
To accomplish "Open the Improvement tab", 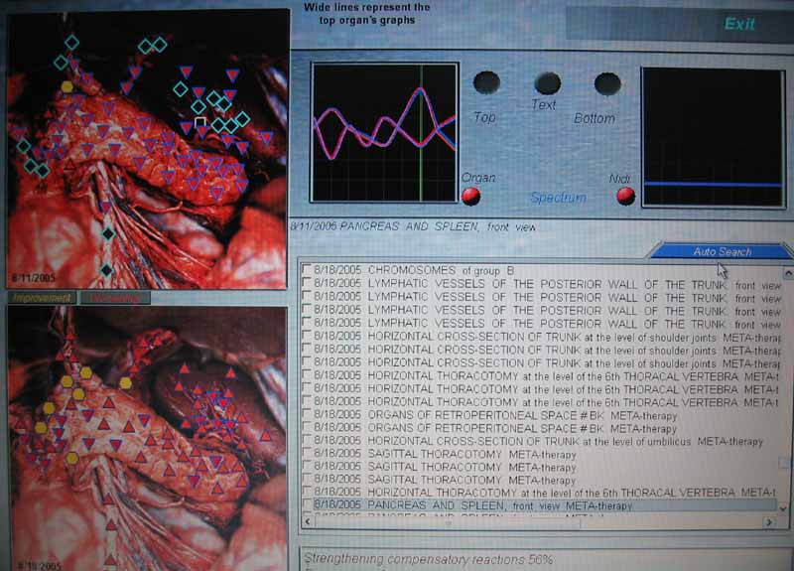I will (x=42, y=298).
